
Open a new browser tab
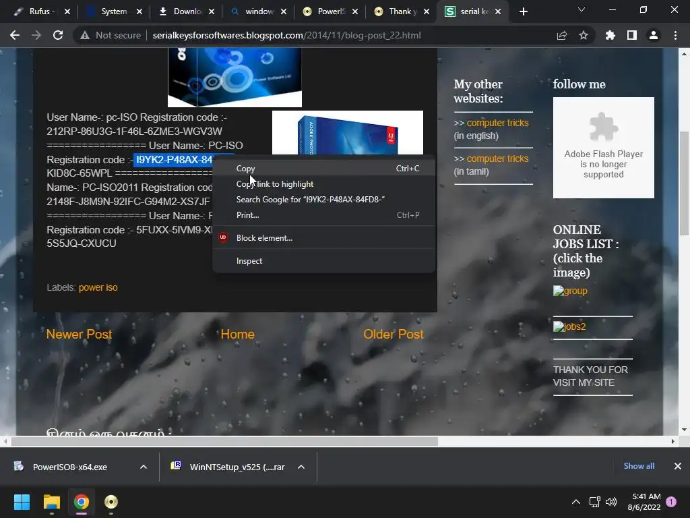click(x=523, y=12)
